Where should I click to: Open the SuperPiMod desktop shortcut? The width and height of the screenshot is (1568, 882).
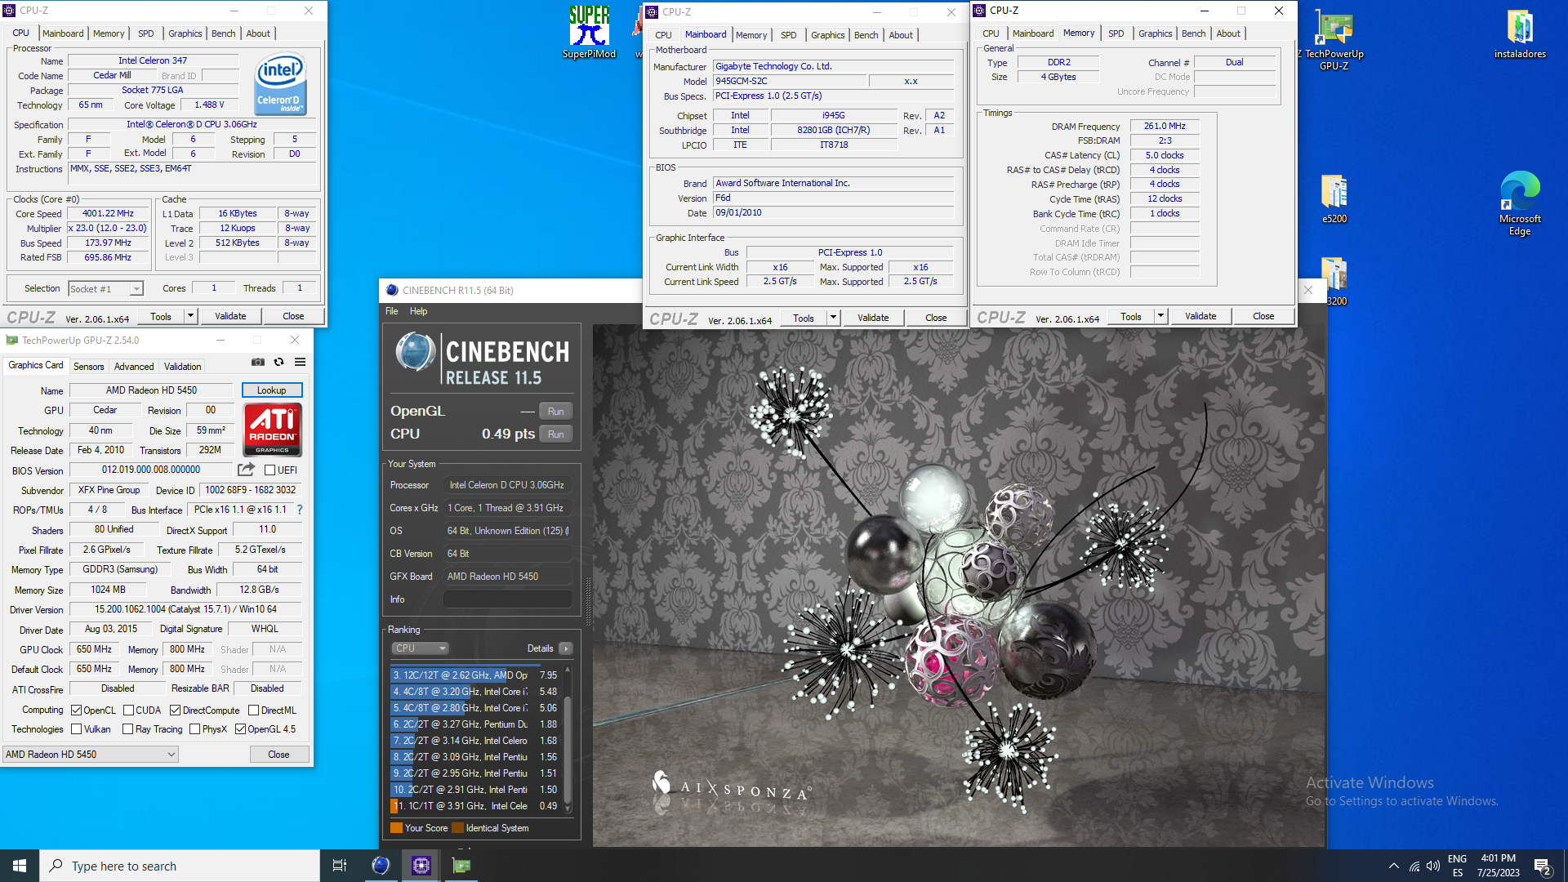point(589,33)
